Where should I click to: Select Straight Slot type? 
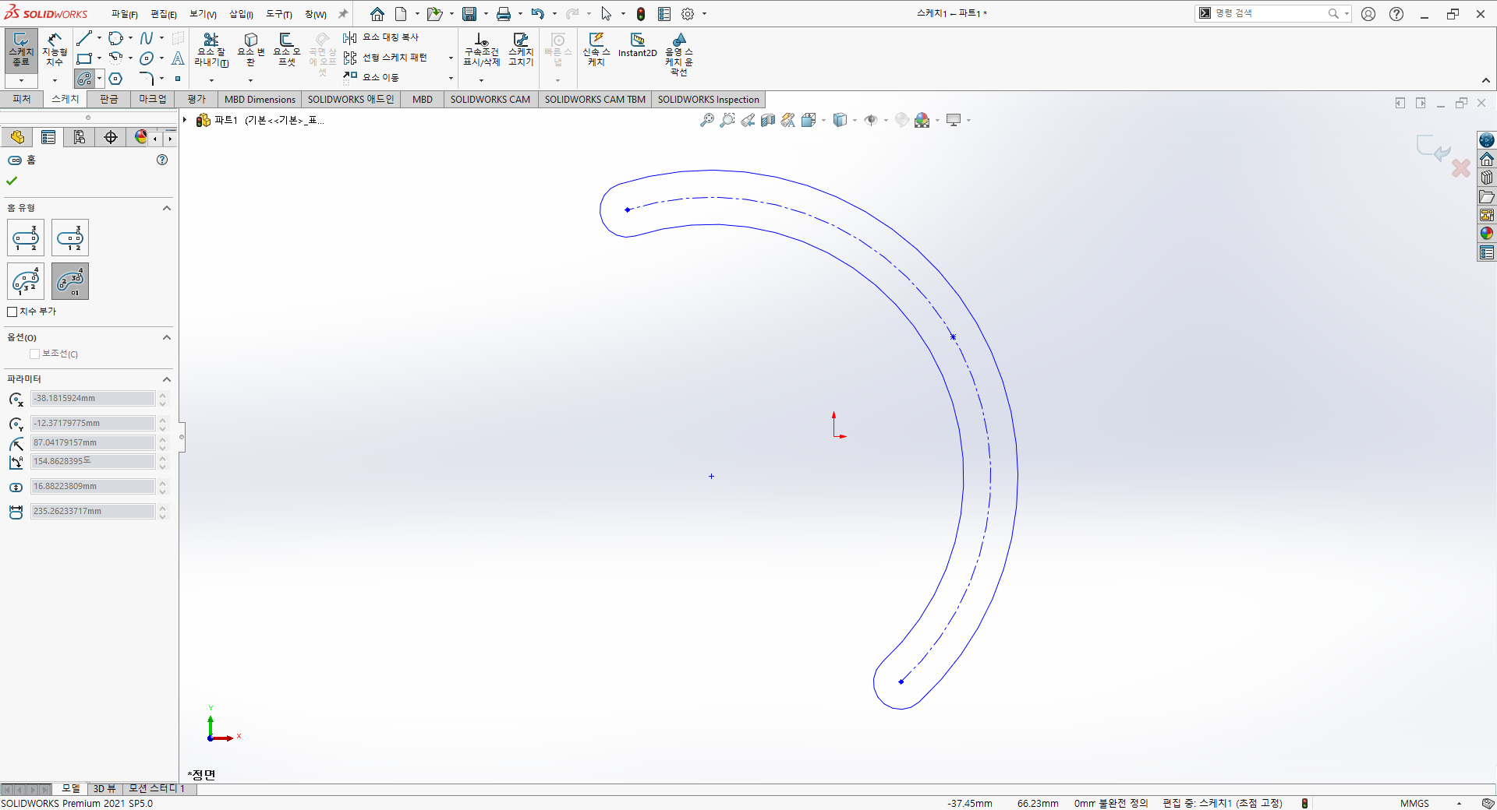point(26,238)
